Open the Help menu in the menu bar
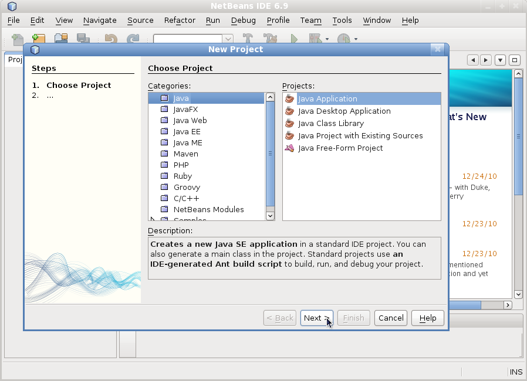Image resolution: width=527 pixels, height=381 pixels. (x=410, y=20)
